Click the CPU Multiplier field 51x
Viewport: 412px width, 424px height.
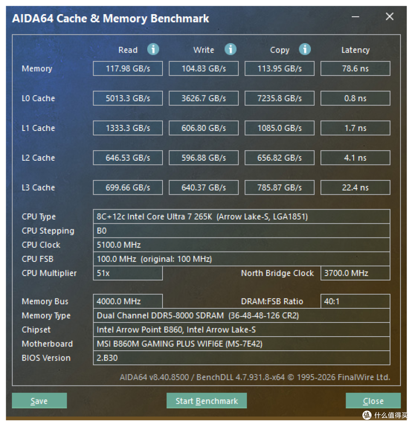pos(128,273)
